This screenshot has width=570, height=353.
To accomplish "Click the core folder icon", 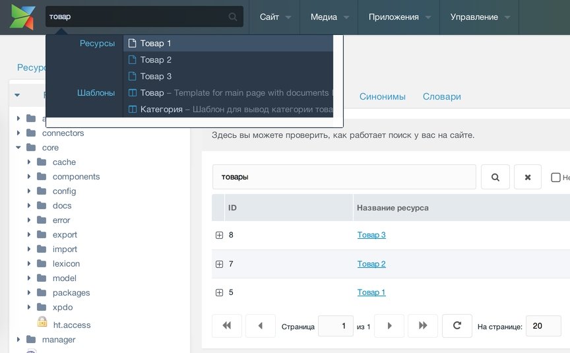I will [31, 147].
